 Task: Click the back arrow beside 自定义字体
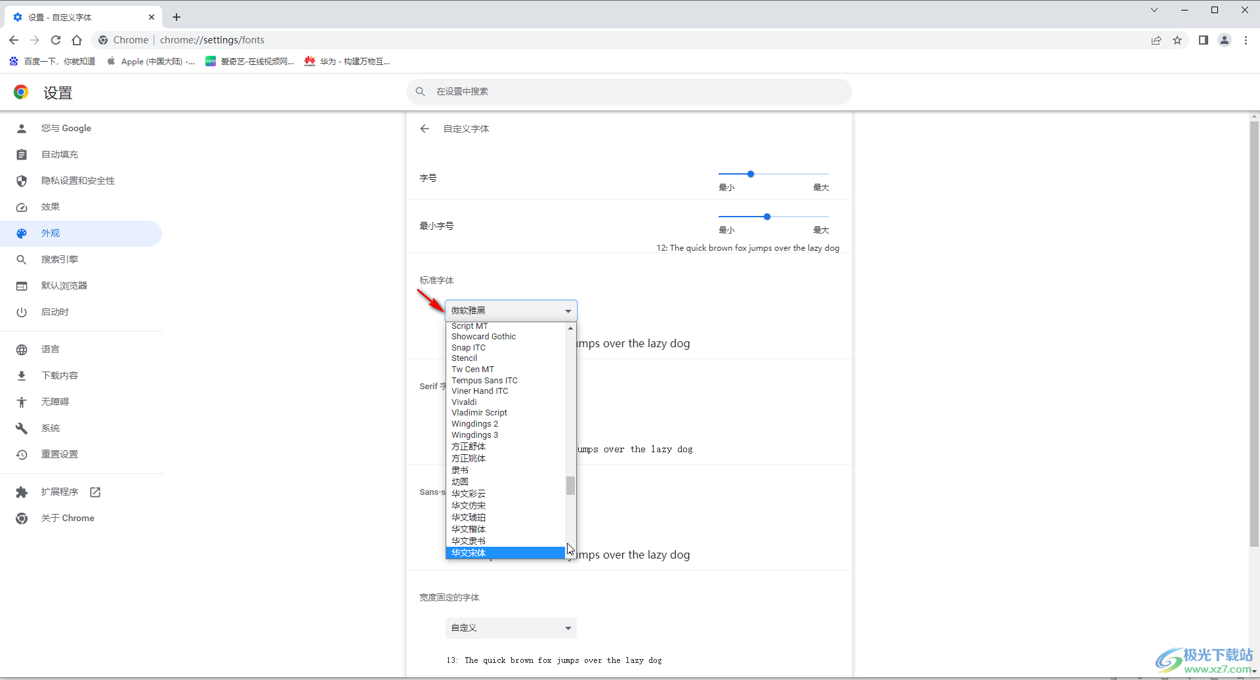425,129
